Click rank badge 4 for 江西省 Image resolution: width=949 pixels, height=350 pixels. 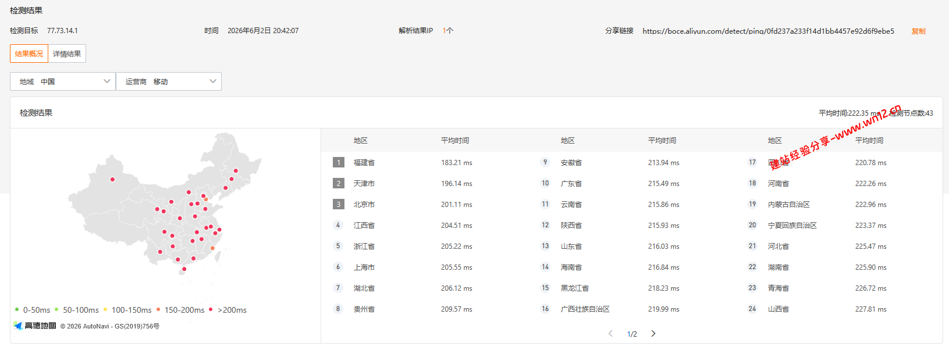coord(338,225)
